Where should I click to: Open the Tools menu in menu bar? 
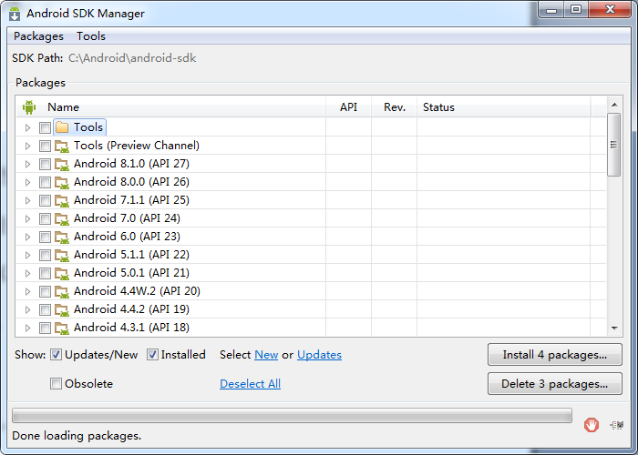coord(91,36)
